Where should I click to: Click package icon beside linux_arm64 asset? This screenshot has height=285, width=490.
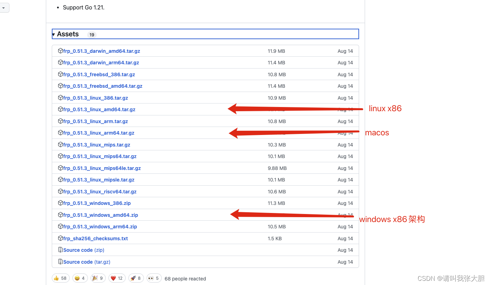tap(61, 133)
